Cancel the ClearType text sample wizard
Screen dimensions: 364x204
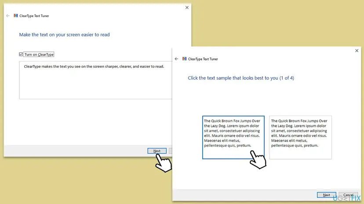coord(348,195)
